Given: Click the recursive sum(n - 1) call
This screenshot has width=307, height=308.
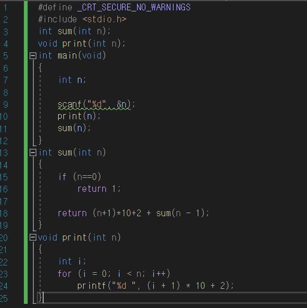Looking at the screenshot, I should (x=180, y=213).
